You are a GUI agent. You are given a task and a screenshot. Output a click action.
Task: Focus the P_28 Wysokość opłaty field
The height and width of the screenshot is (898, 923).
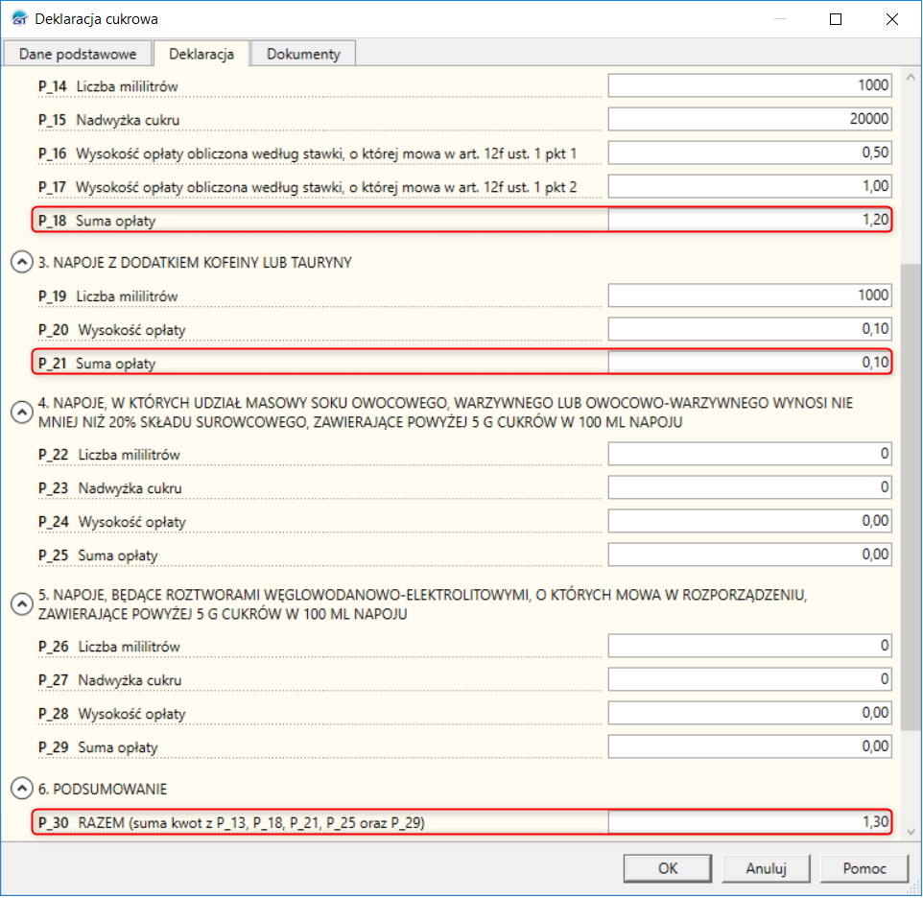(x=750, y=713)
